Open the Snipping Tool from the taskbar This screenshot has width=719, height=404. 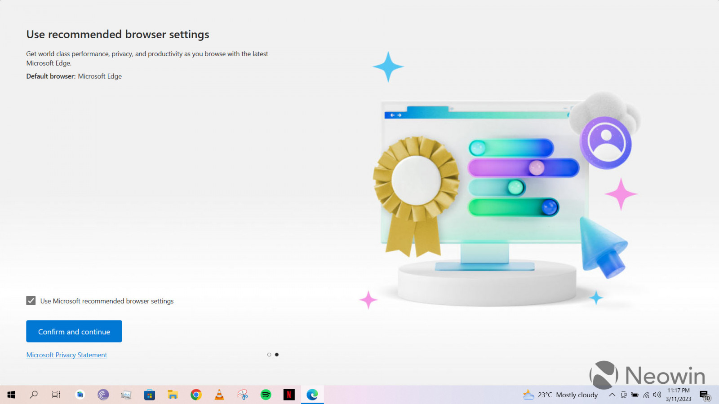[243, 395]
